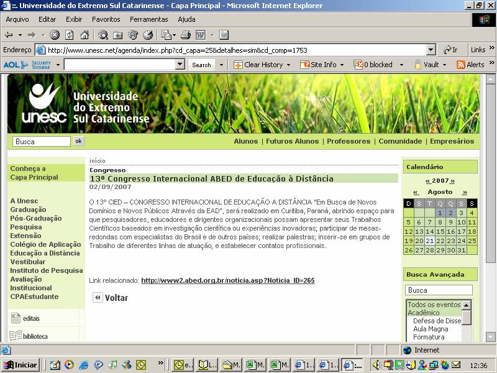Click the Clear History button
The image size is (497, 373).
click(258, 65)
